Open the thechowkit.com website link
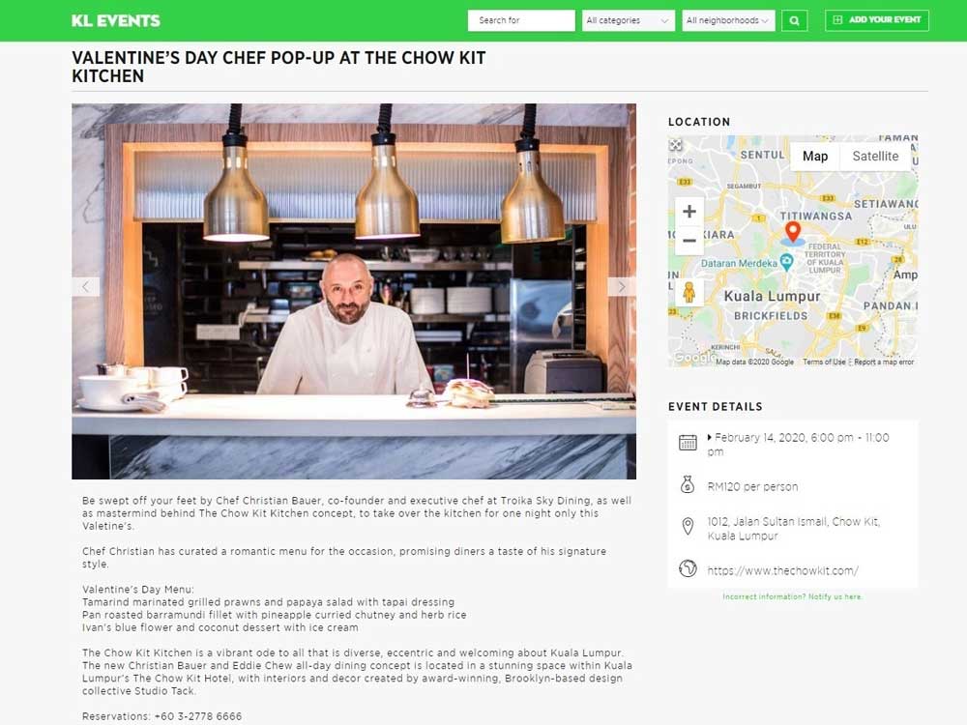Screen dimensions: 967x725 coord(782,571)
